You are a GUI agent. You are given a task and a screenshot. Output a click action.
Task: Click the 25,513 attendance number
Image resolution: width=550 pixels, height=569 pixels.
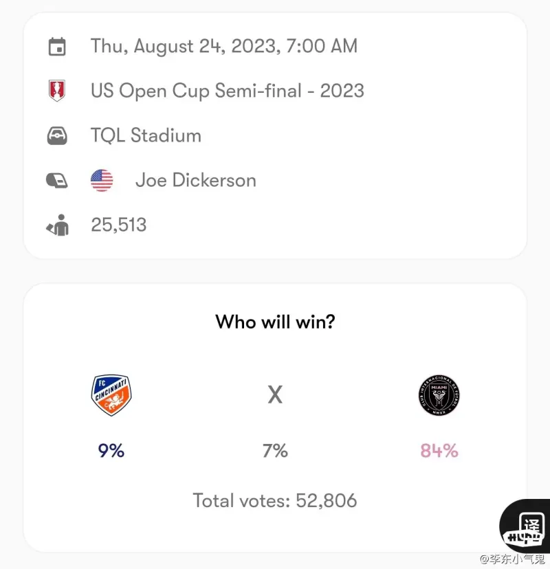119,225
